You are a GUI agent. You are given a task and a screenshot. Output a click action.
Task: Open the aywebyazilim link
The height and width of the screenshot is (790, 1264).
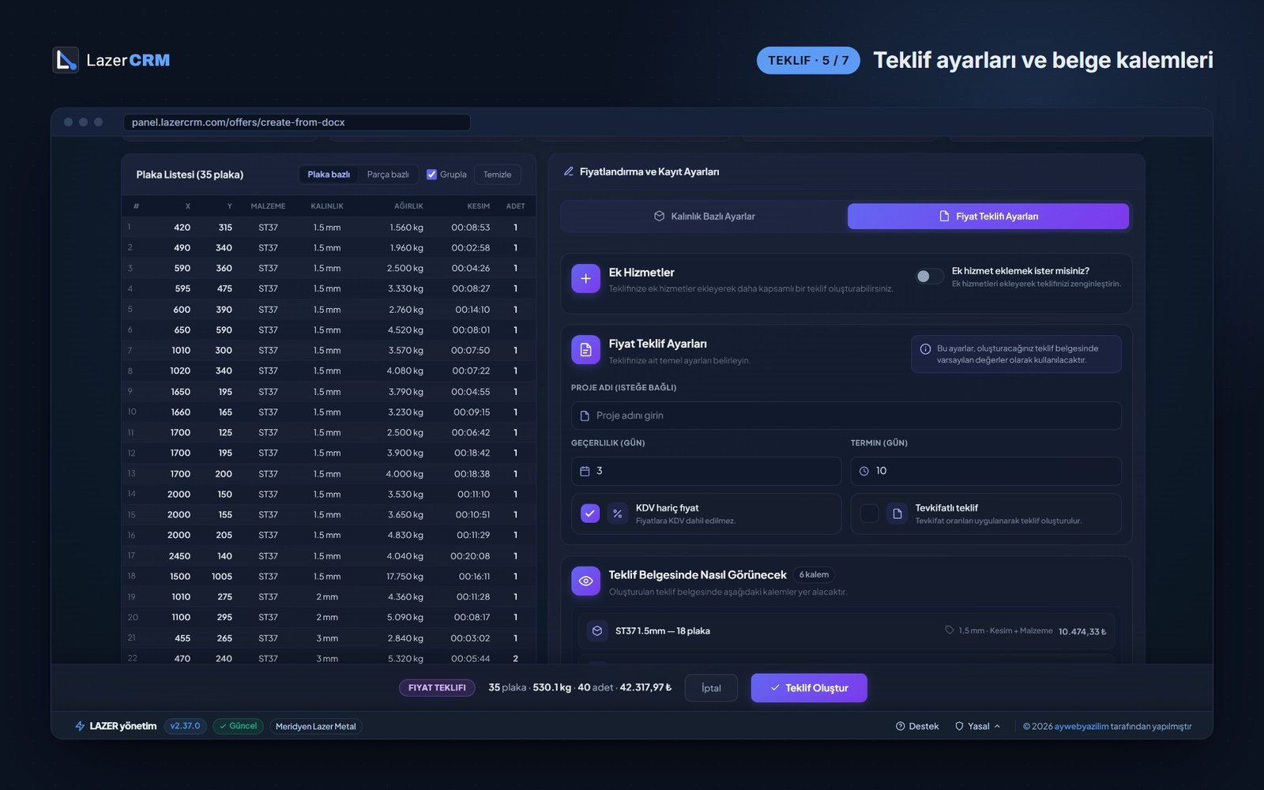tap(1082, 726)
